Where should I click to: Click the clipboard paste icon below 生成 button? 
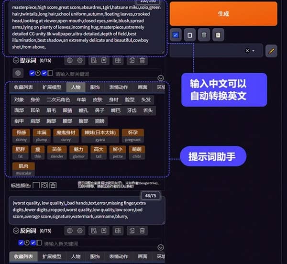coord(218,35)
